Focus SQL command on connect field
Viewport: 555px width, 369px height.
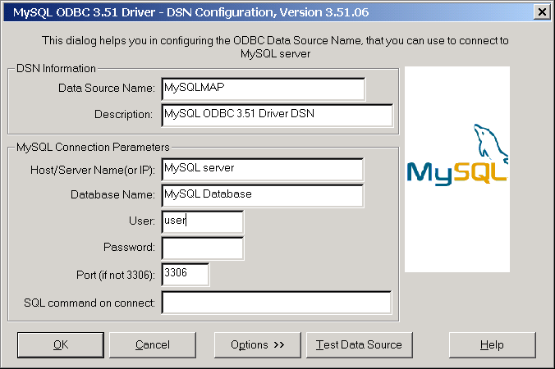click(277, 303)
